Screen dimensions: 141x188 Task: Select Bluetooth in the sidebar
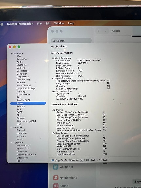[x=22, y=65]
